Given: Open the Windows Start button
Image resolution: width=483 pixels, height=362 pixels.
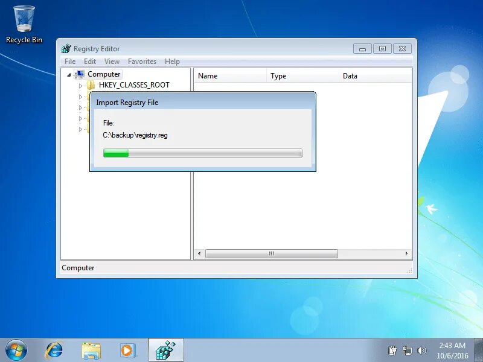Looking at the screenshot, I should tap(16, 351).
